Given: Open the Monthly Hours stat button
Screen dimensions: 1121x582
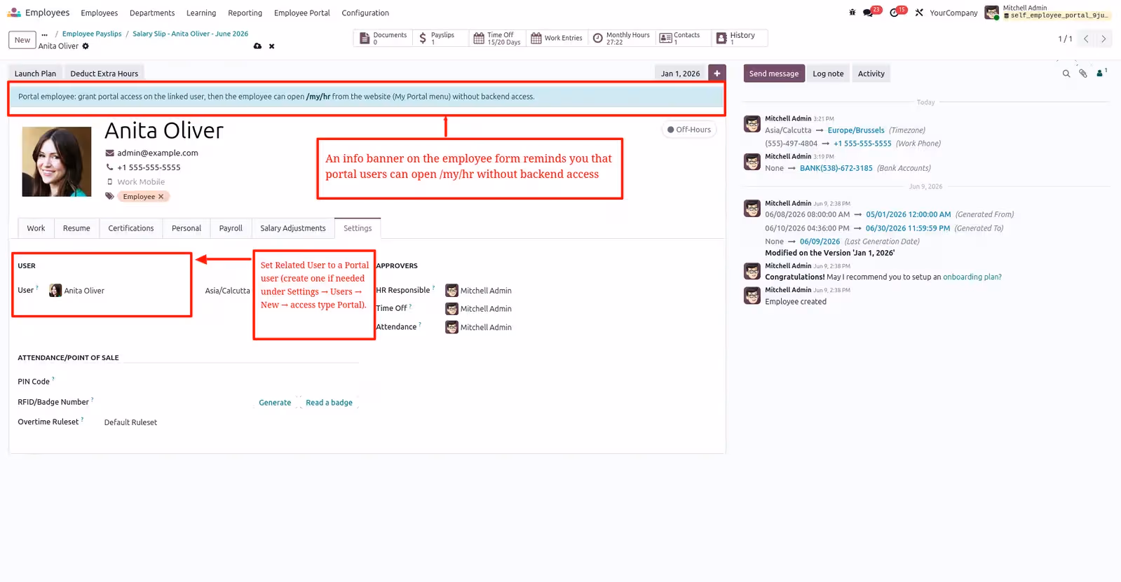Looking at the screenshot, I should coord(621,38).
